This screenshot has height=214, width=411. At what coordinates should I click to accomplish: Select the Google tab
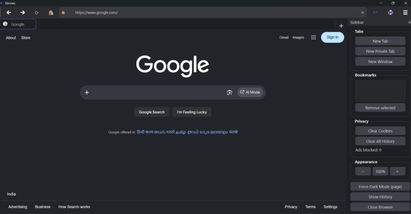(x=18, y=24)
